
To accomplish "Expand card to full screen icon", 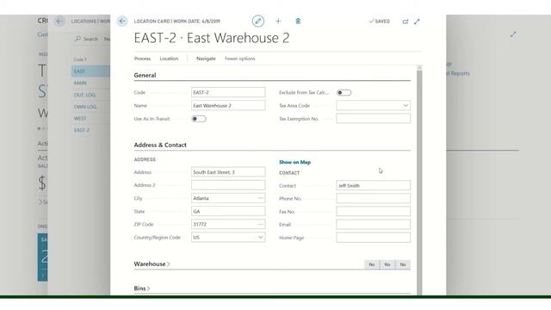I will click(x=417, y=22).
